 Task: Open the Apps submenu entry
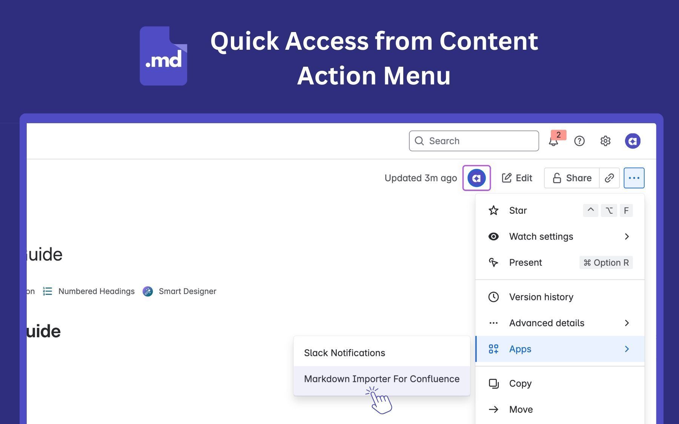pyautogui.click(x=560, y=349)
